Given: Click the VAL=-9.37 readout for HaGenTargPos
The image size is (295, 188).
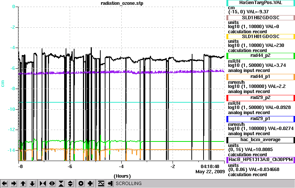Looking at the screenshot, I should tap(257, 12).
